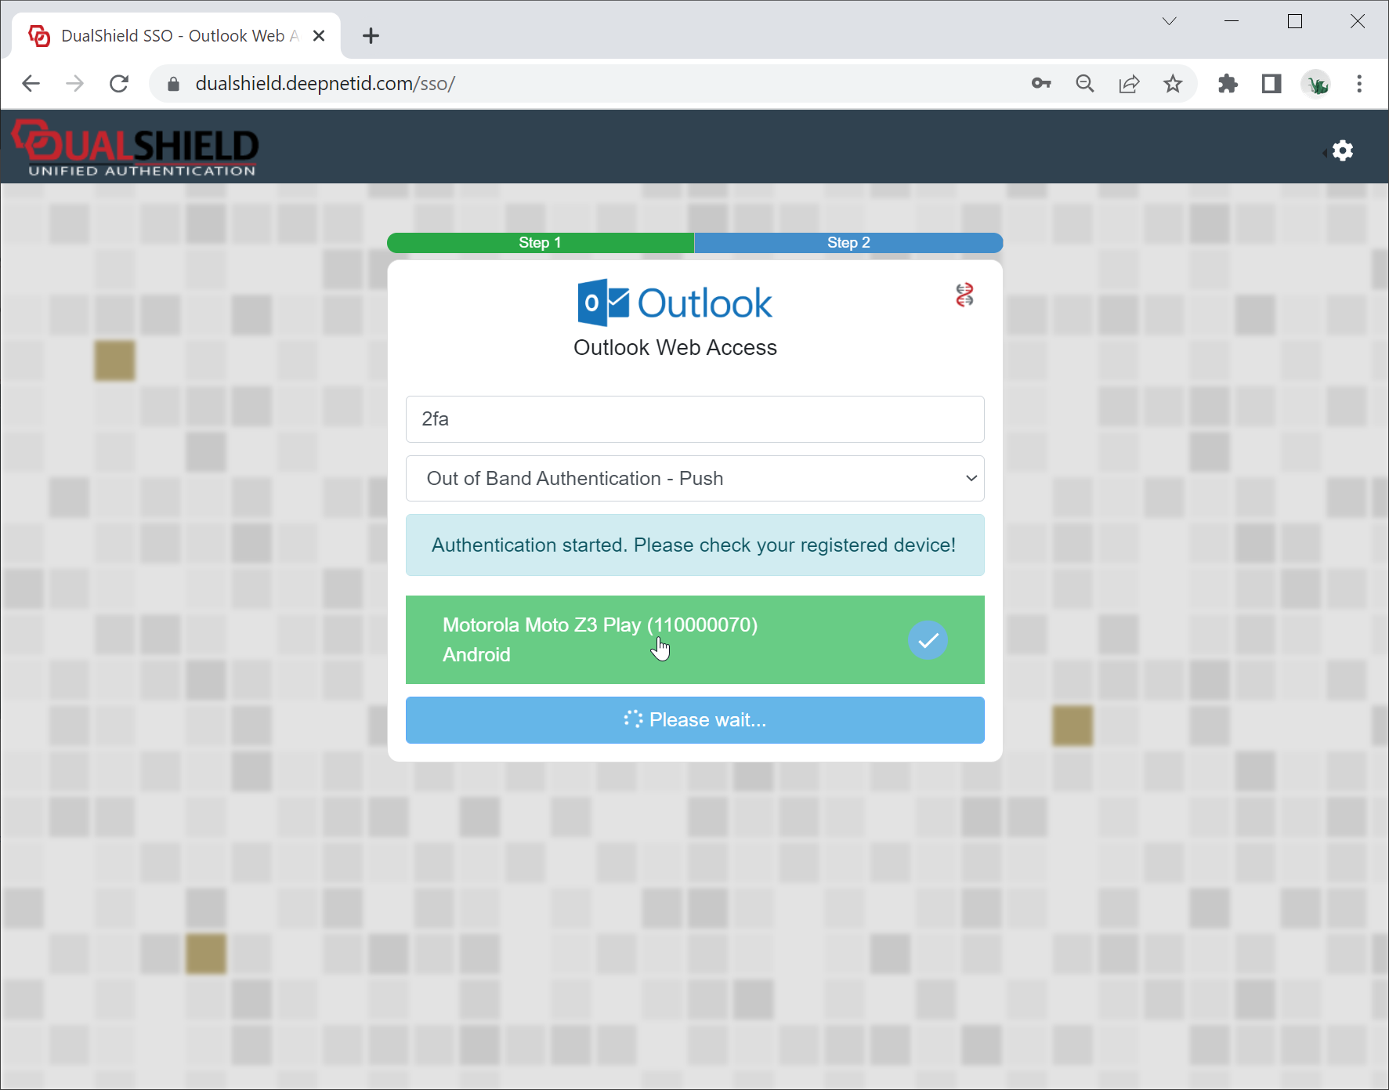Select the Motorola Moto Z3 Play device
This screenshot has height=1090, width=1389.
pyautogui.click(x=599, y=639)
